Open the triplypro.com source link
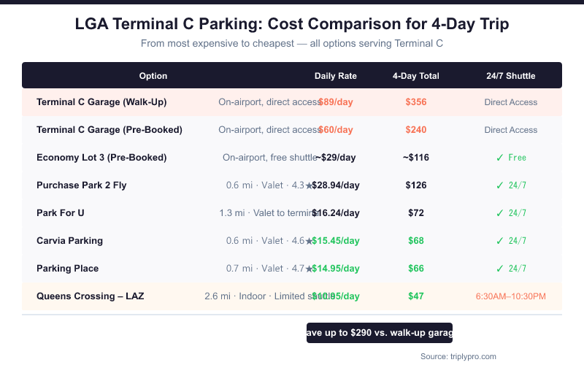Image resolution: width=584 pixels, height=365 pixels. pos(458,356)
